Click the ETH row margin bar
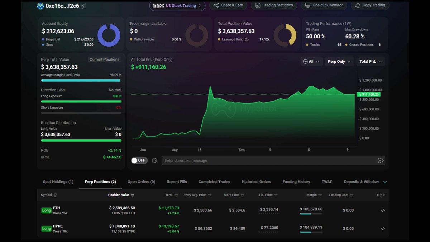The image size is (430, 242). 311,214
